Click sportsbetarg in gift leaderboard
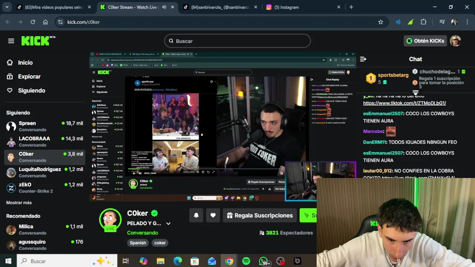475x267 pixels. pyautogui.click(x=393, y=75)
